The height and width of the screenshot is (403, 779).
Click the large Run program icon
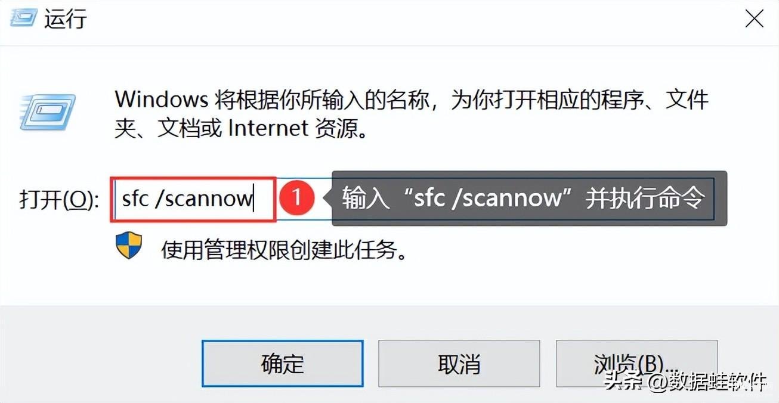coord(48,113)
